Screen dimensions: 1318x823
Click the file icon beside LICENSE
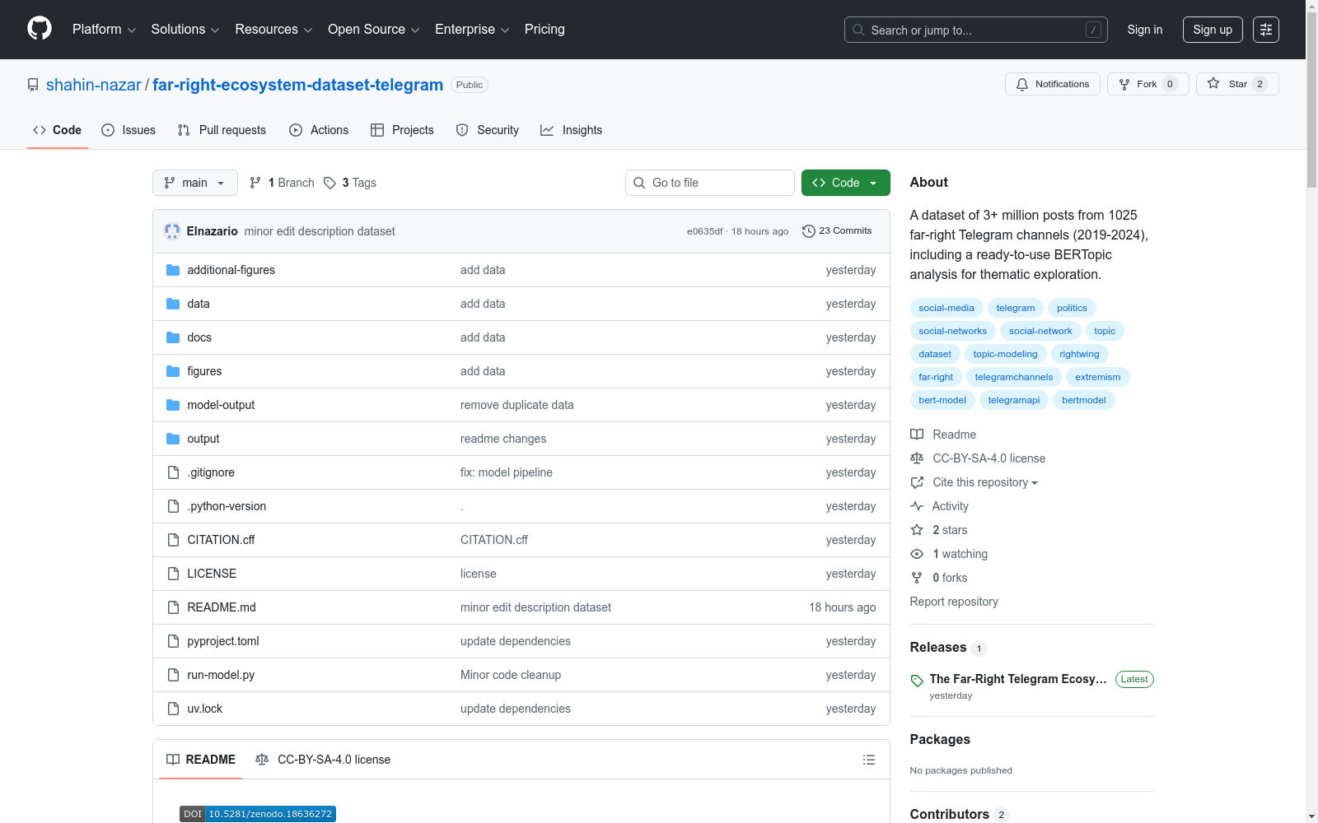coord(173,574)
